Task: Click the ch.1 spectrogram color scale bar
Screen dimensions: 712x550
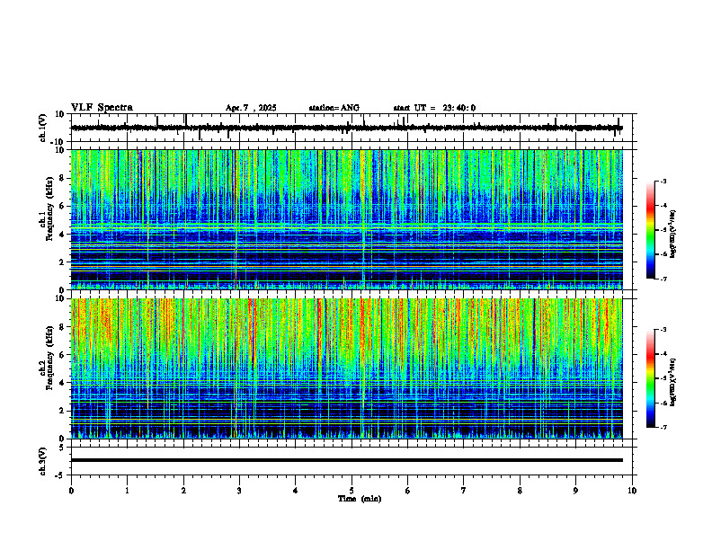Action: 650,230
